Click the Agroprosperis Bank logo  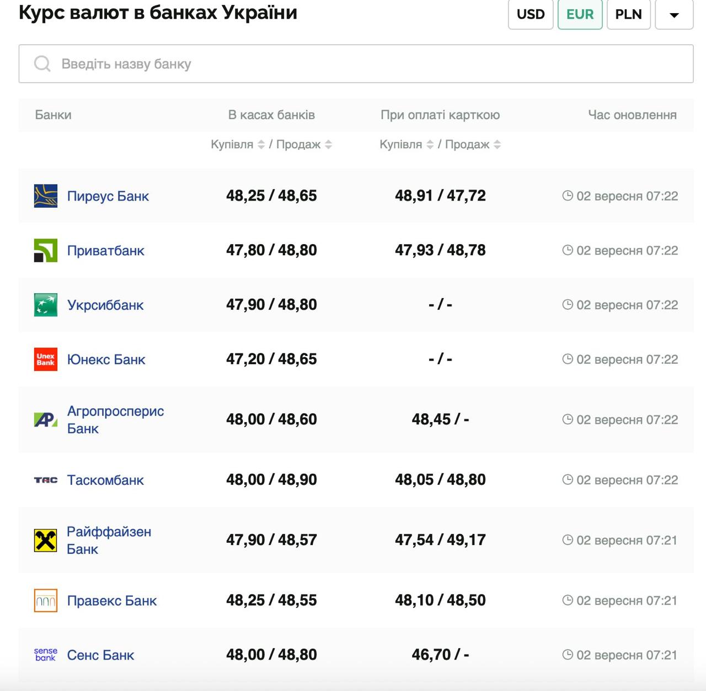(46, 420)
